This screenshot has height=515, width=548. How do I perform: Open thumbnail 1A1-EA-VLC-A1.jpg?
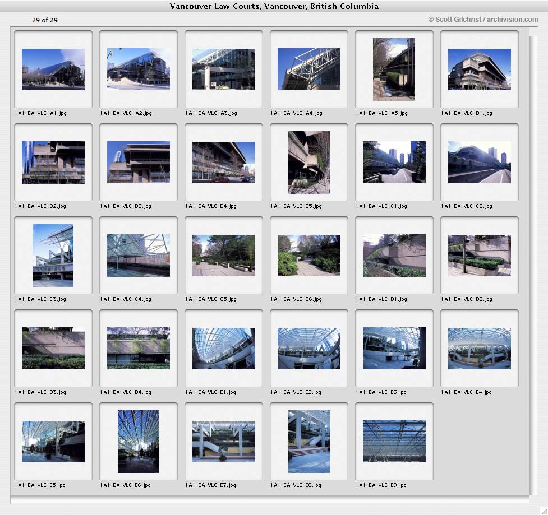53,69
